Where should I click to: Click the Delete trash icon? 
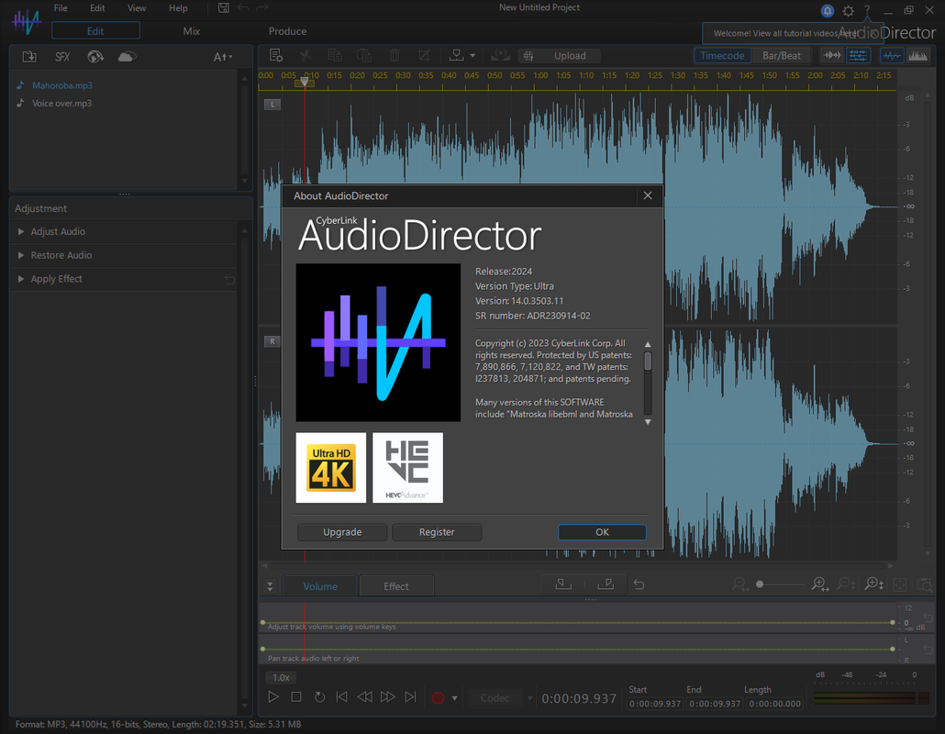[x=395, y=55]
